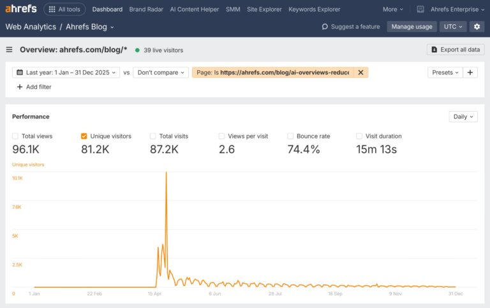Tick the Bounce rate checkbox

290,136
